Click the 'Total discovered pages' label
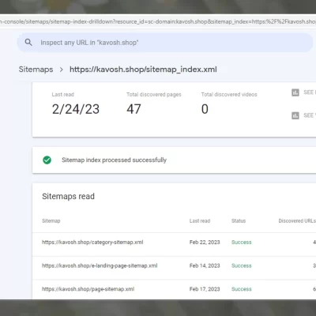The image size is (316, 316). pos(154,94)
